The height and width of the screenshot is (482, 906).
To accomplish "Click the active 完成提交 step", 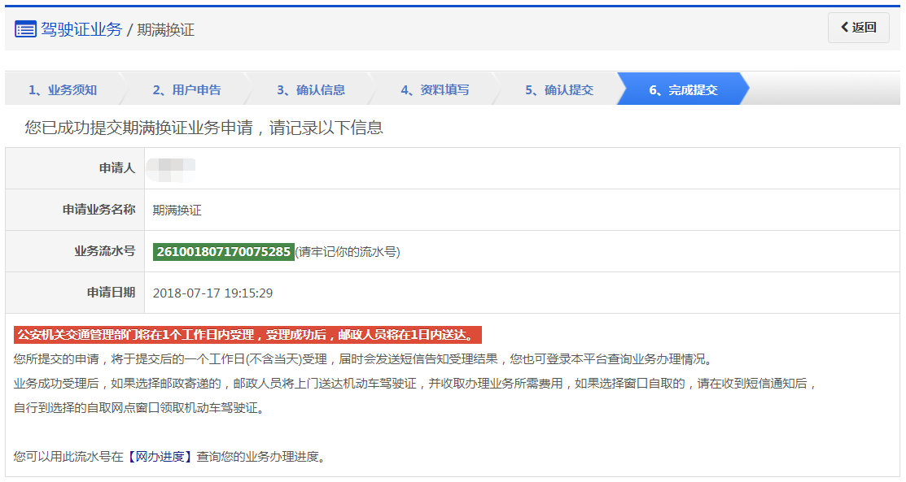I will 683,89.
